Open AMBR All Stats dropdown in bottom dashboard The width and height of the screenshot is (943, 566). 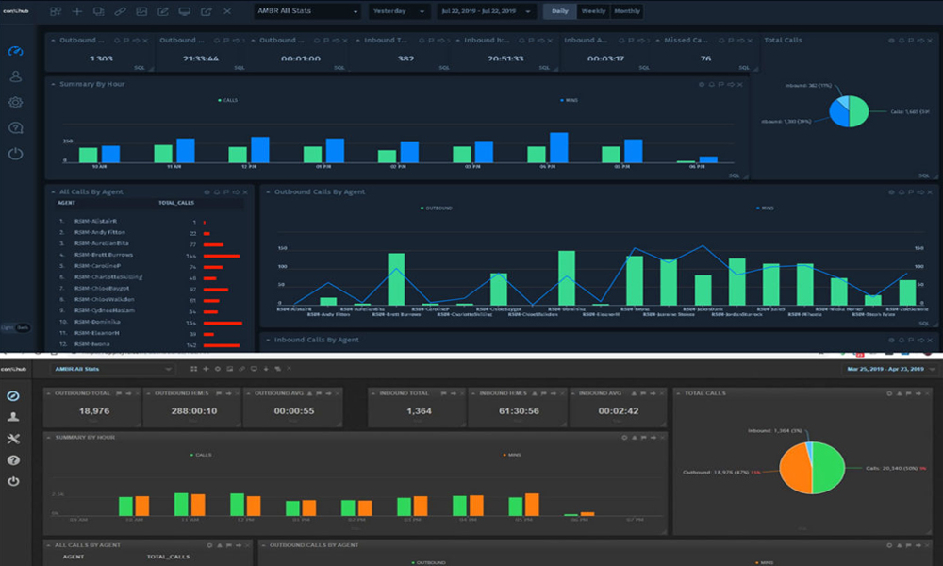point(112,369)
